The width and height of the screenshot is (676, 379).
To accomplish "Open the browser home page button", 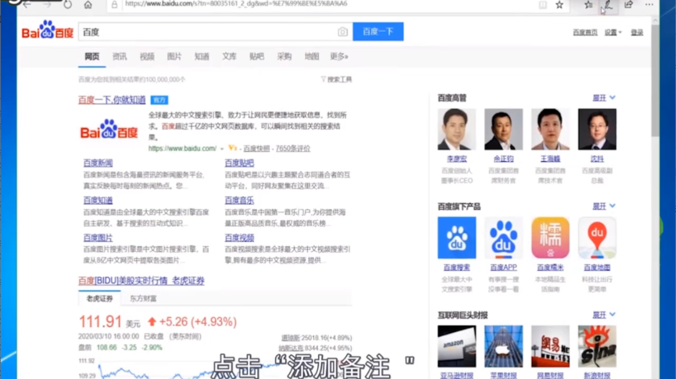I will pos(88,5).
